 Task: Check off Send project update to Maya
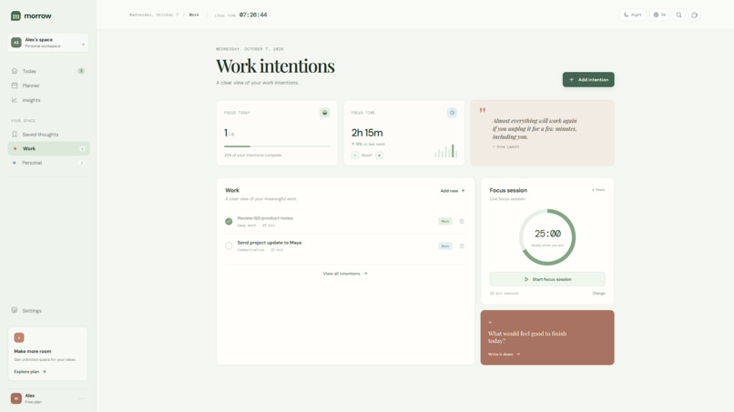point(229,246)
